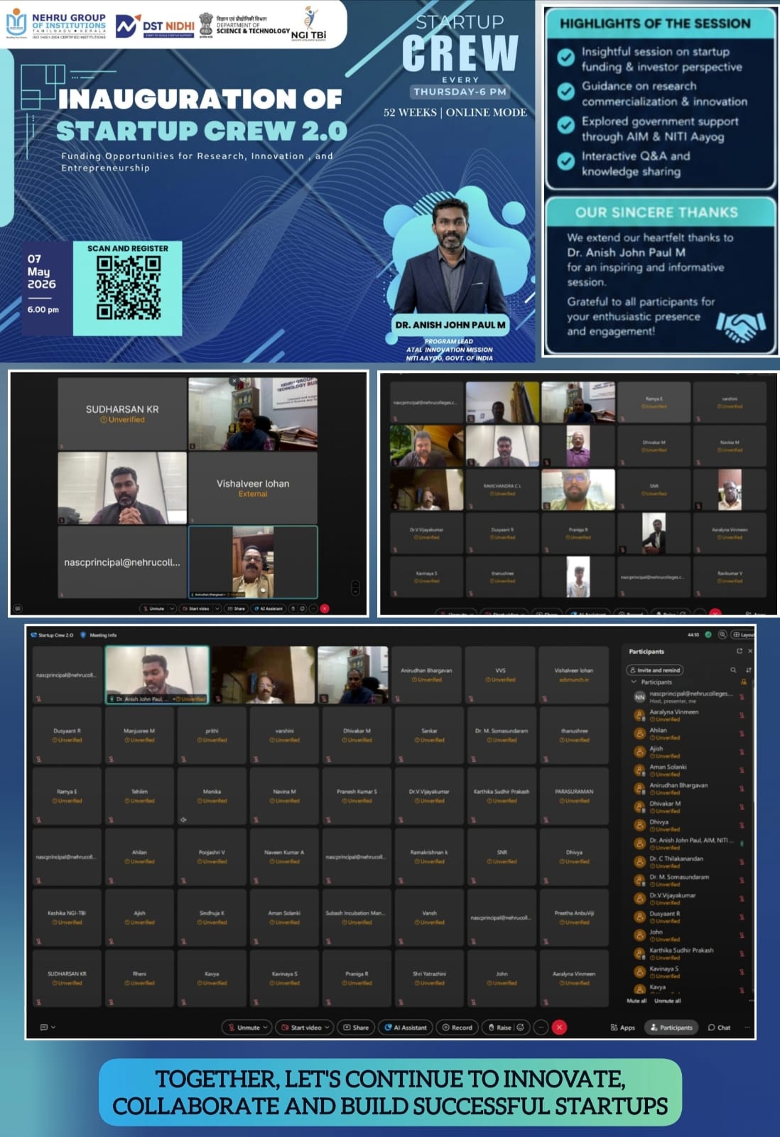The height and width of the screenshot is (1137, 780).
Task: Toggle Dr. Anish John Paul's green mic
Action: 742,844
